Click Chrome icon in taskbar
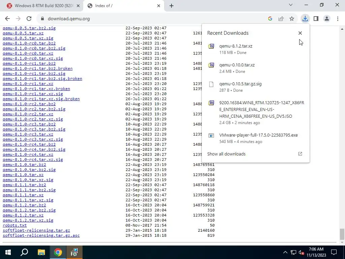This screenshot has height=259, width=345. (58, 252)
